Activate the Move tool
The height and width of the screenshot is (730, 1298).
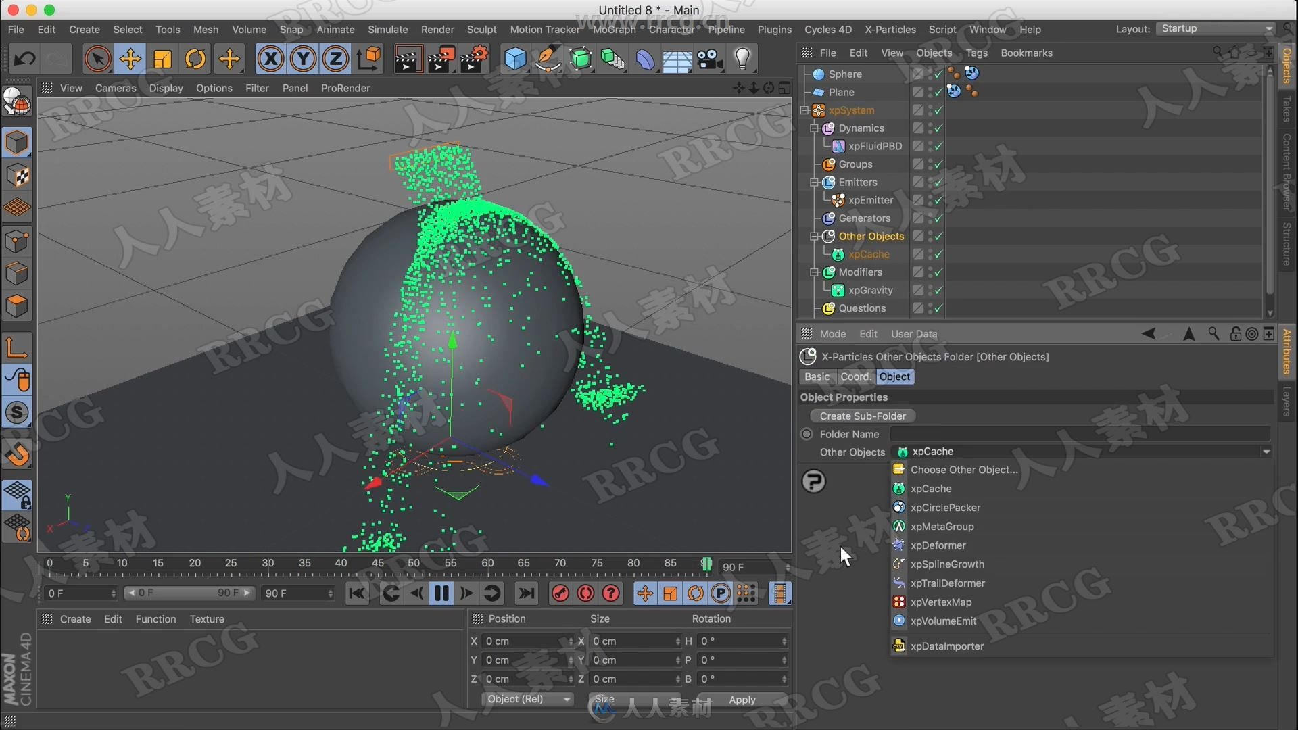[130, 59]
